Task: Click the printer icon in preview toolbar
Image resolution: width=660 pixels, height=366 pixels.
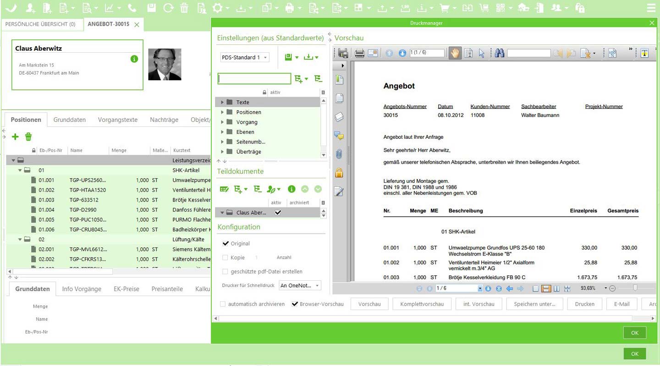Action: pyautogui.click(x=360, y=53)
